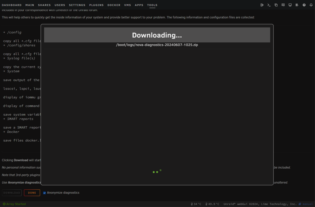The height and width of the screenshot is (207, 315).
Task: Open the Docker menu item
Action: tap(114, 5)
